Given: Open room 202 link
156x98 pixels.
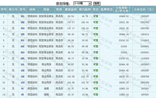Looking at the screenshot, I should (22, 46).
